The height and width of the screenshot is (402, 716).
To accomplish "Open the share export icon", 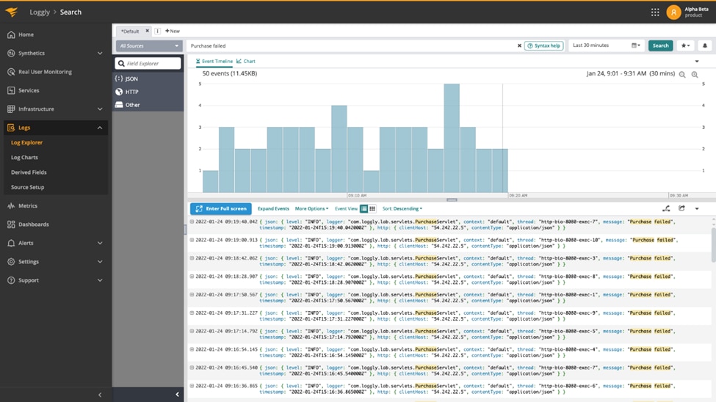I will coord(681,209).
